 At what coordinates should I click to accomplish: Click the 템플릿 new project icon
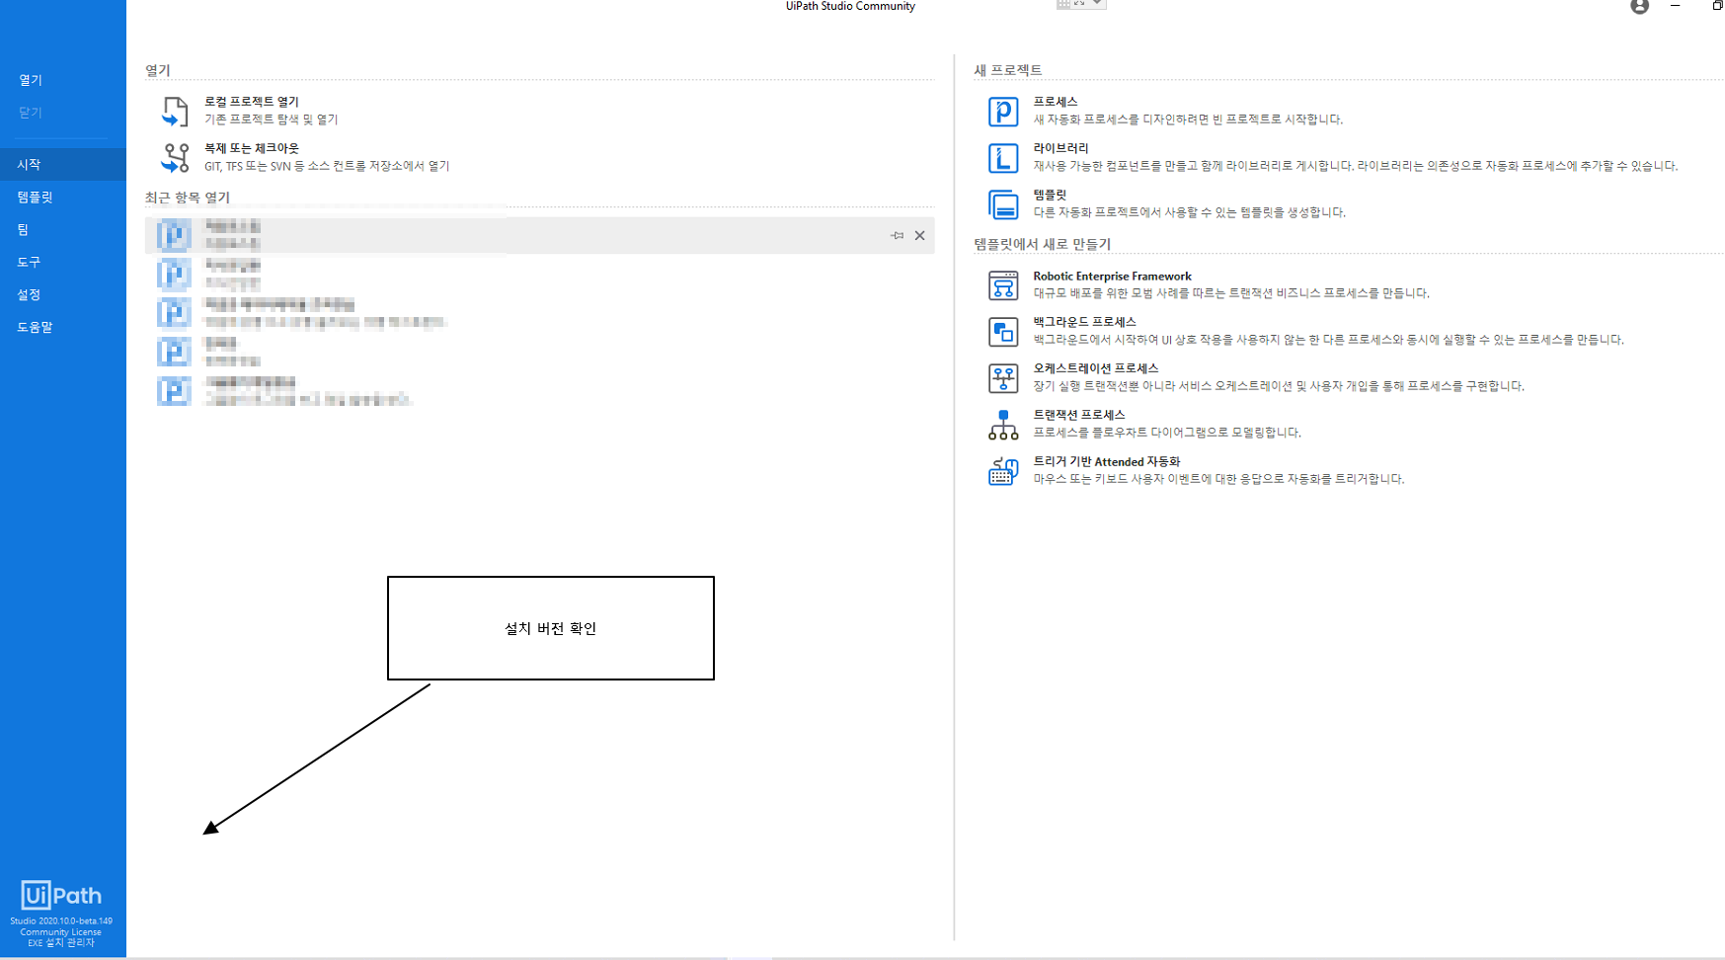(x=1003, y=204)
